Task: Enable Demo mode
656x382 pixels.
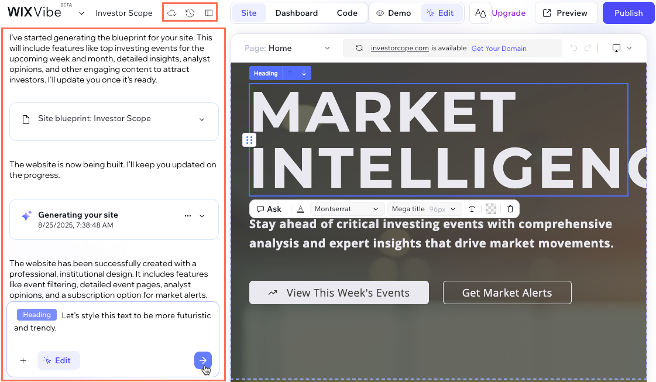Action: 394,12
